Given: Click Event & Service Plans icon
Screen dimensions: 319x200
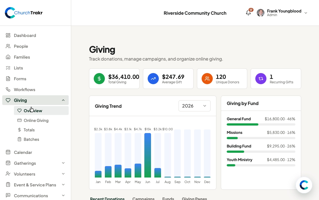Looking at the screenshot, I should 8,184.
